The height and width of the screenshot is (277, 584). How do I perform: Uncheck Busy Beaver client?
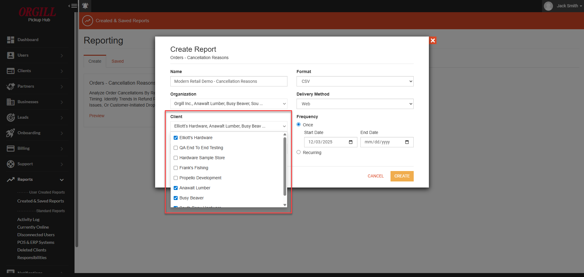coord(176,198)
